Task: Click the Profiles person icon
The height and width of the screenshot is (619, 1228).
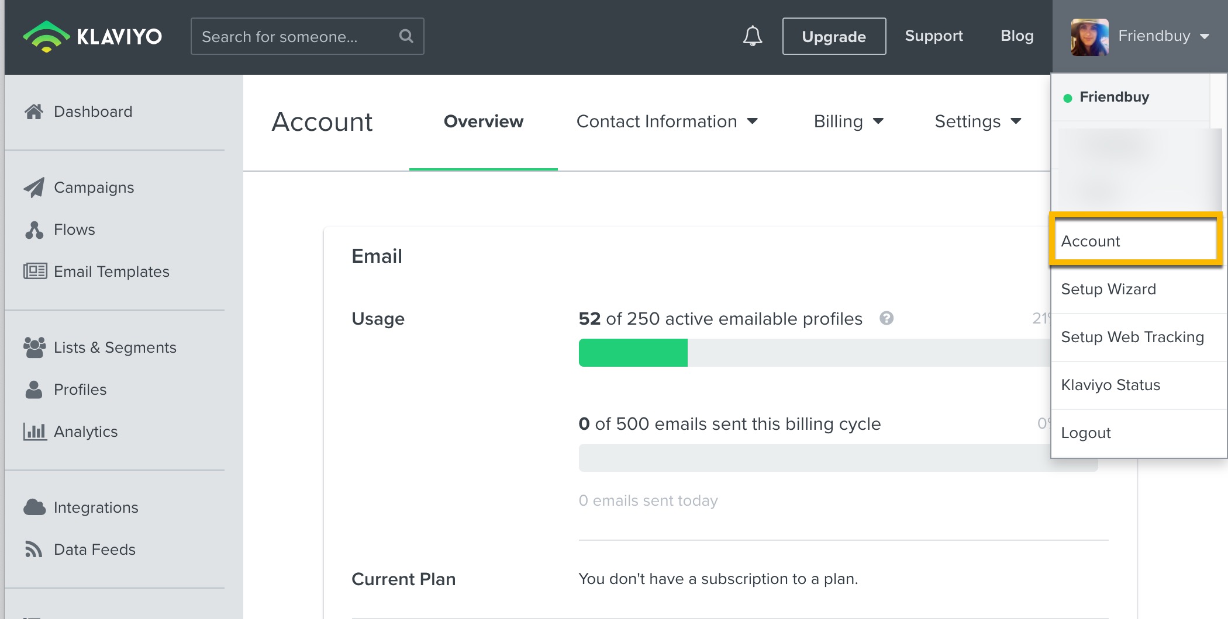Action: pos(34,390)
